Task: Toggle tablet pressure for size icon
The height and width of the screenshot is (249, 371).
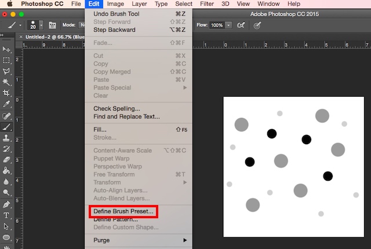Action: (x=257, y=25)
